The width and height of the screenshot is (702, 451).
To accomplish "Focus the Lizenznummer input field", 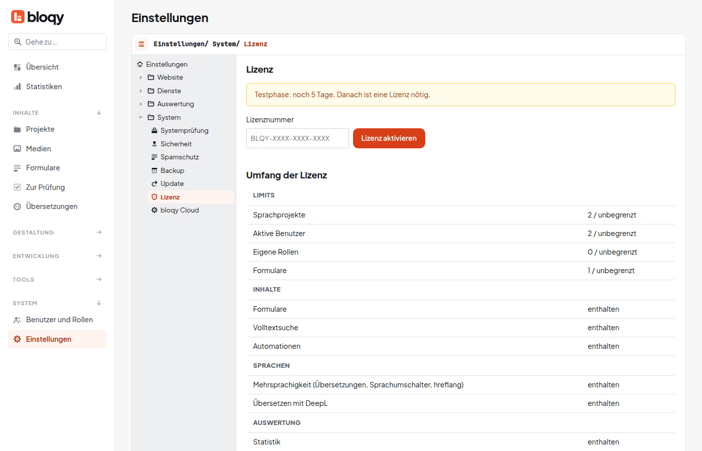I will pos(297,138).
